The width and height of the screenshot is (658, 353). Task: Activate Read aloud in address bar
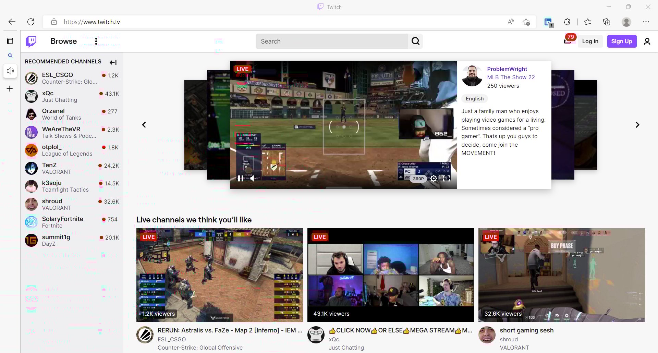pyautogui.click(x=511, y=22)
